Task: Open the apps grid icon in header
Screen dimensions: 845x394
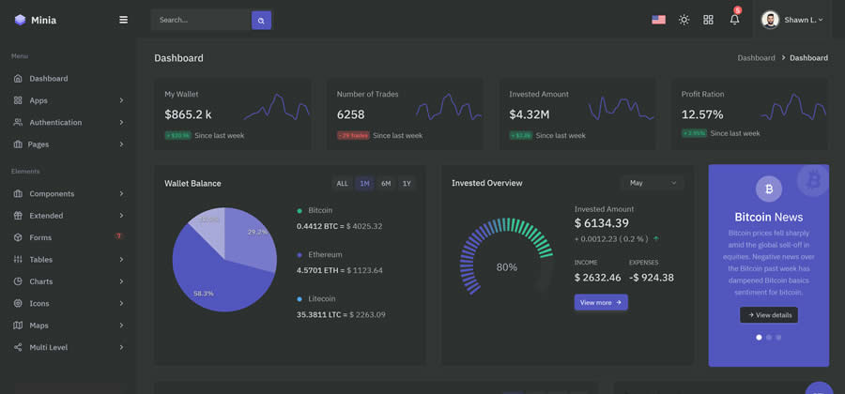Action: [x=709, y=20]
